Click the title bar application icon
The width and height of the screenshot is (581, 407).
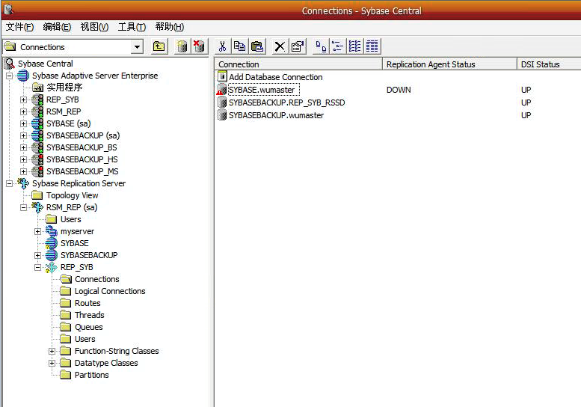8,9
